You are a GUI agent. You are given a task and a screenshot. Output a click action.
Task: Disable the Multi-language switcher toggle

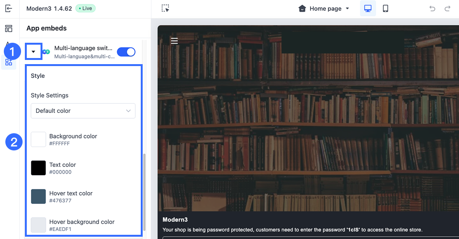(x=126, y=52)
